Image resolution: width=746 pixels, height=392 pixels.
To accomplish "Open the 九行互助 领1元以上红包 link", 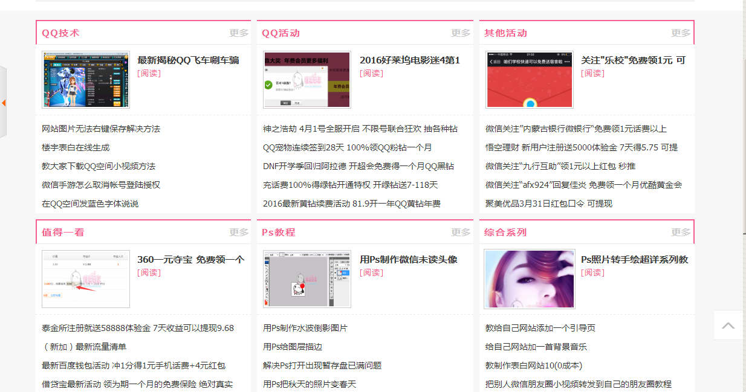I will tap(560, 166).
